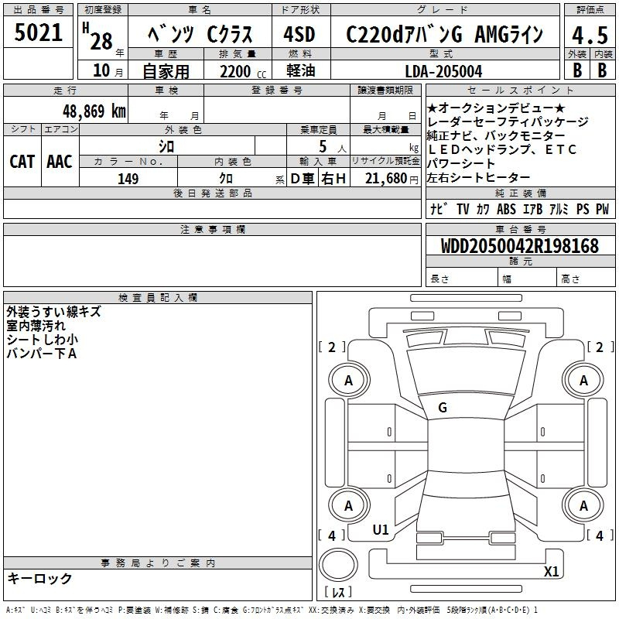Click the color number 149
This screenshot has height=619, width=619.
pyautogui.click(x=128, y=179)
